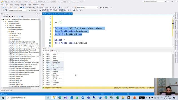Click the Type here to search box
The image size is (178, 100).
[x=26, y=97]
